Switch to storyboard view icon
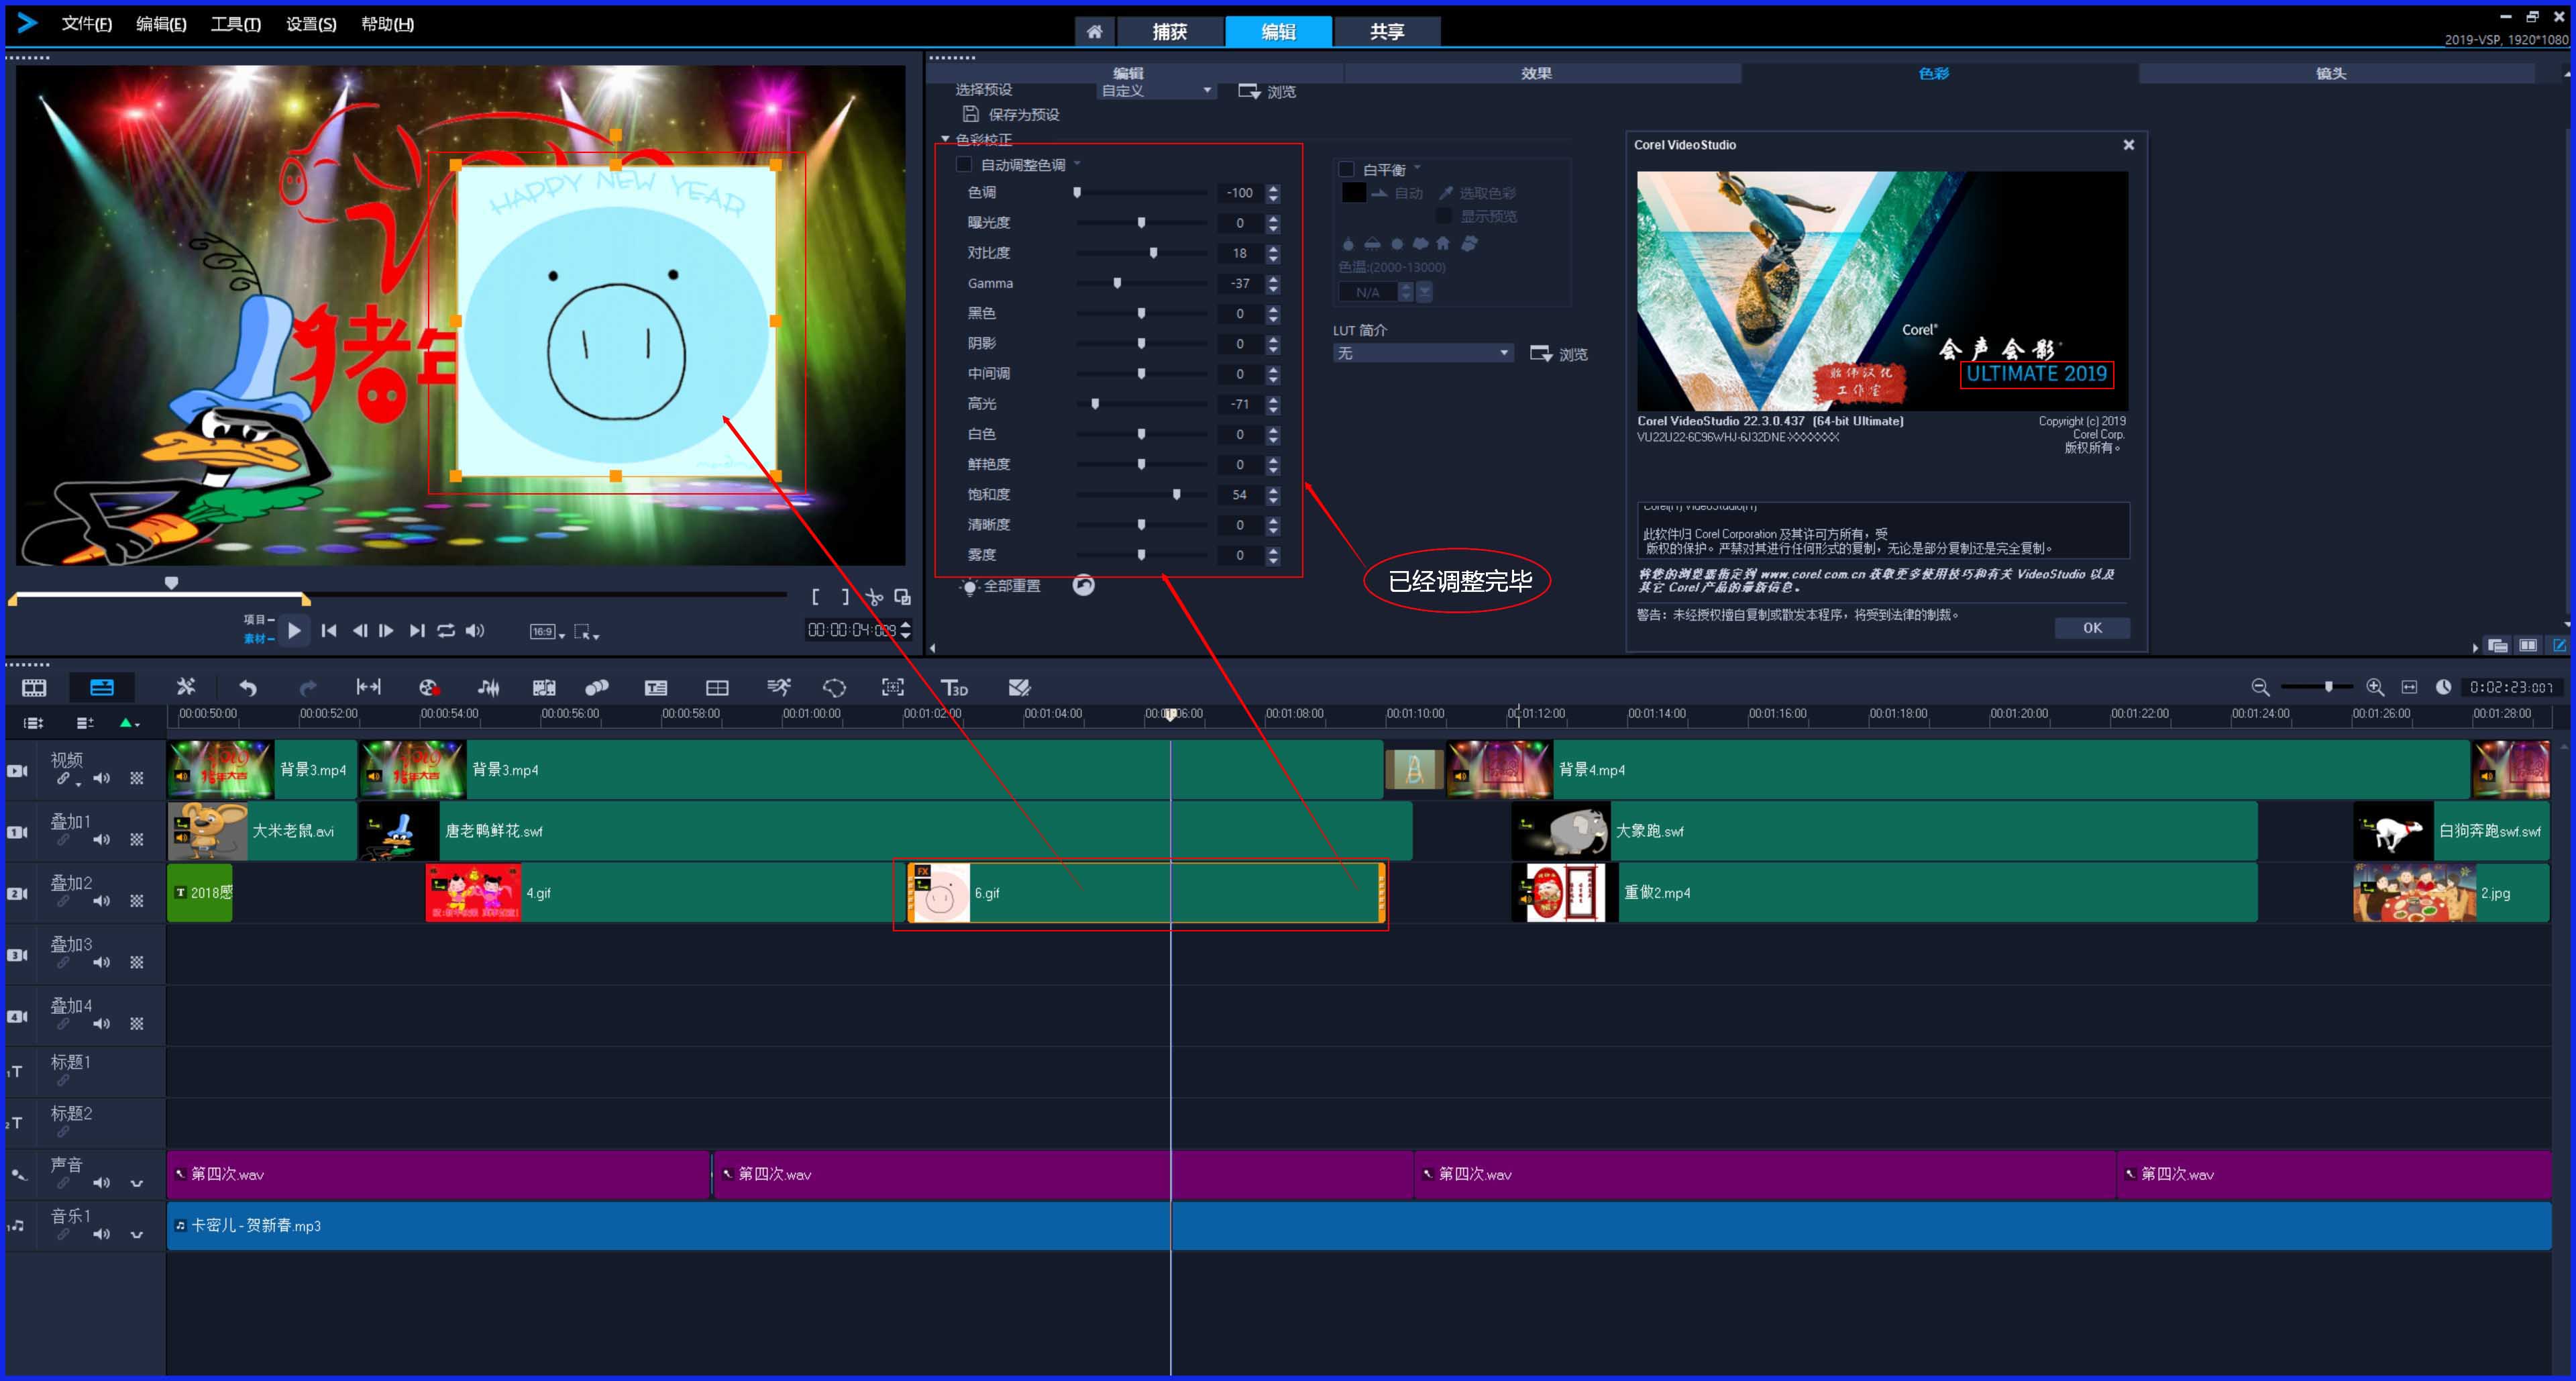Viewport: 2576px width, 1381px height. pos(34,688)
